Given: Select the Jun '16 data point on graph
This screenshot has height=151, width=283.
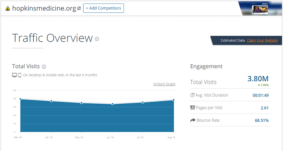Looking at the screenshot, I should [x=112, y=104].
